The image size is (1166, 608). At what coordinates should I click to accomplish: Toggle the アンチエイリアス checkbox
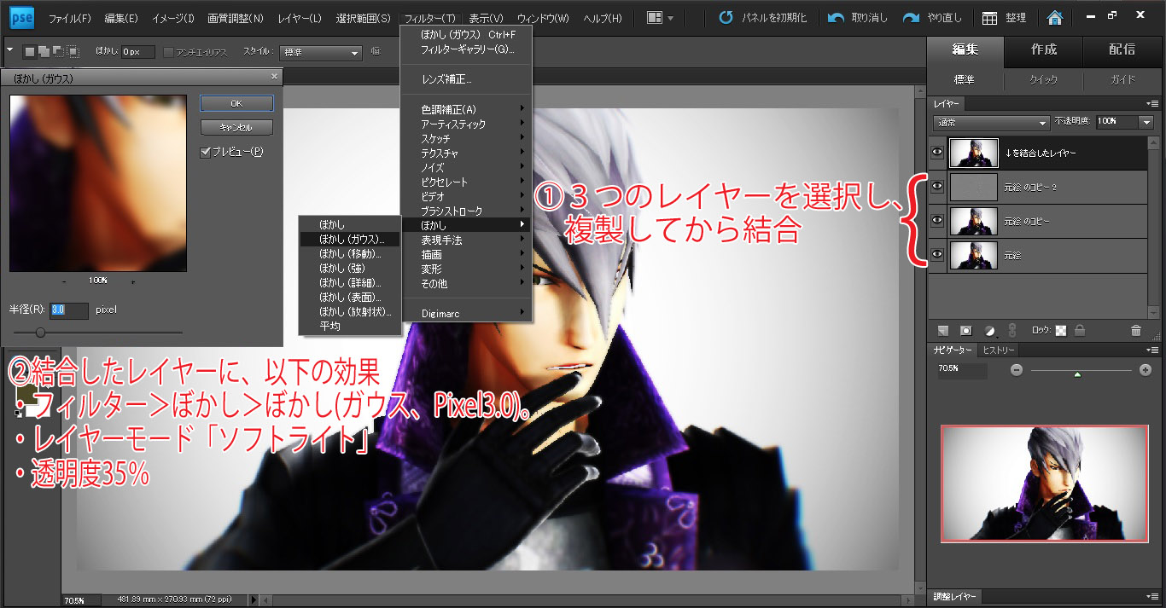pyautogui.click(x=168, y=52)
